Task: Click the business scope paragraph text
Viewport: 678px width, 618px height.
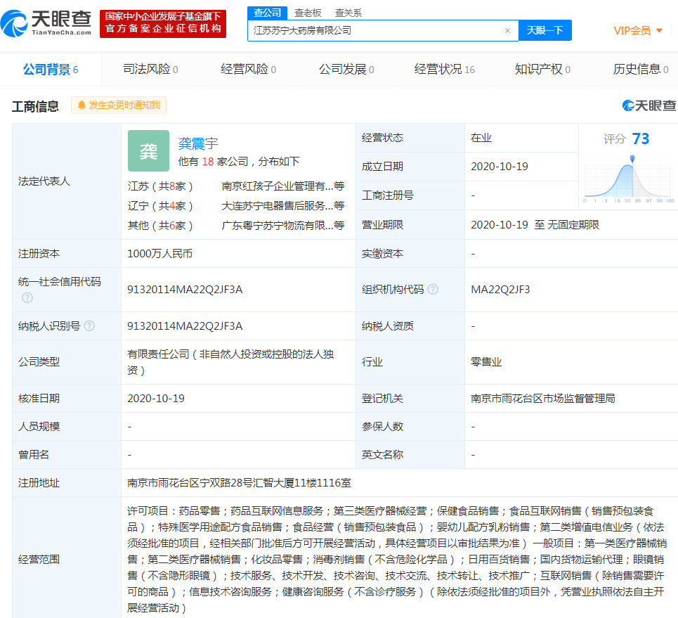Action: [x=396, y=560]
